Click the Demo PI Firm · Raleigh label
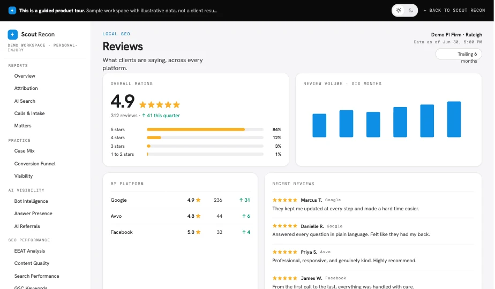This screenshot has width=495, height=289. click(456, 35)
